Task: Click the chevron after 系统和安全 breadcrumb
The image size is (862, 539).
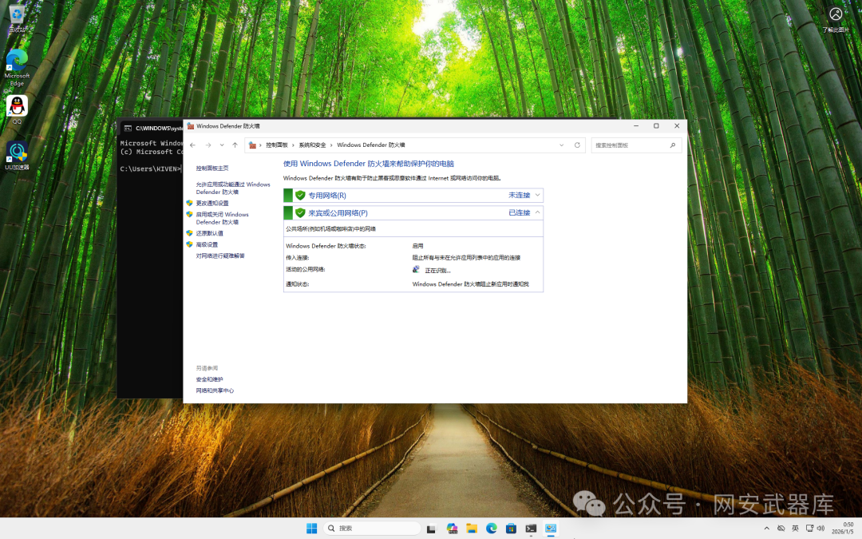Action: [x=331, y=145]
